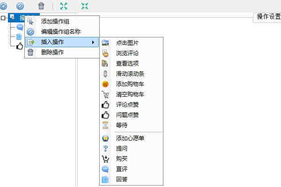Select 点击图片 in the submenu

[131, 43]
